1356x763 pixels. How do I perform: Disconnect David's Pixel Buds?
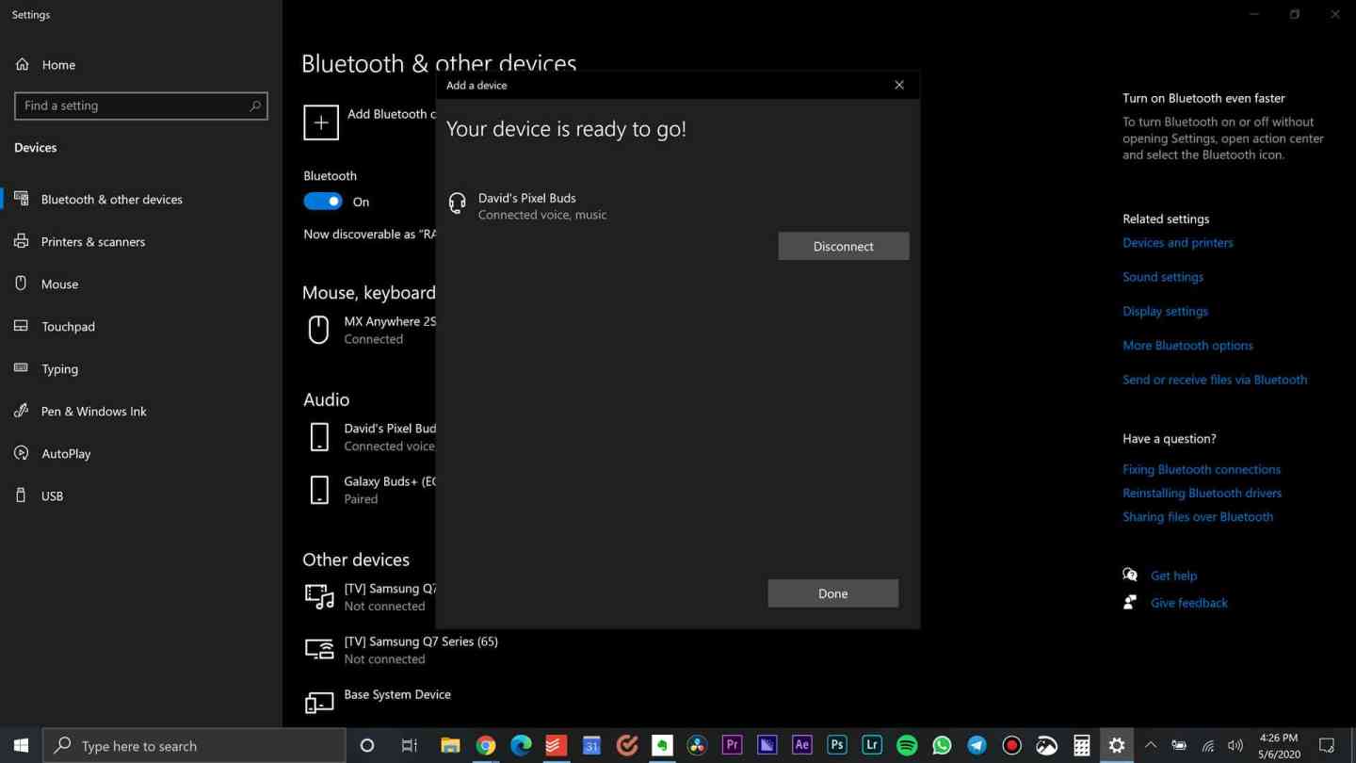(x=843, y=246)
